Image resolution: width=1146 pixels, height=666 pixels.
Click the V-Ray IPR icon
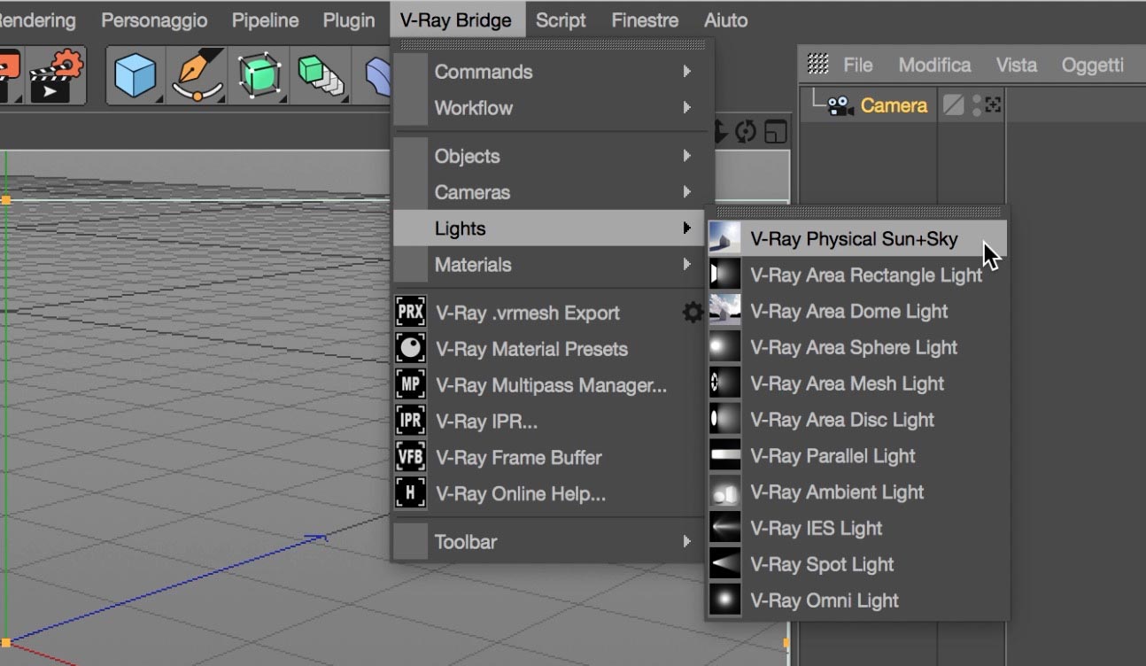coord(411,422)
